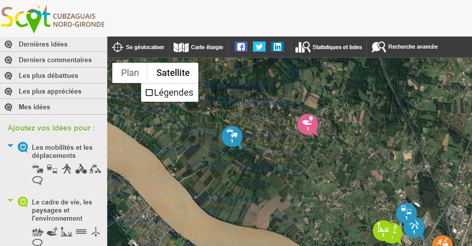This screenshot has height=246, width=472.
Task: Collapse the Le cadre de vie section
Action: coord(10,200)
